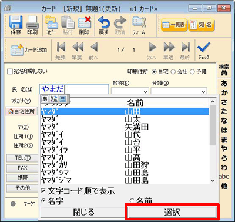Open 検索 binoculars search icon

point(224,70)
